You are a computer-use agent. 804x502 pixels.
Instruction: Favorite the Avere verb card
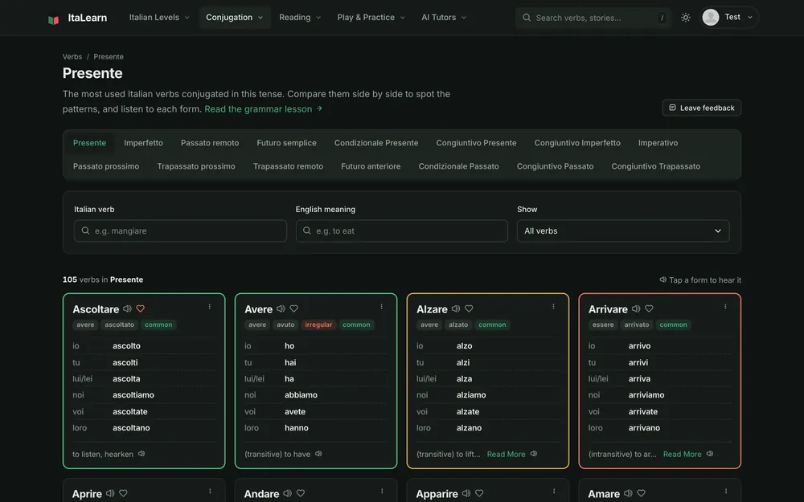(293, 309)
